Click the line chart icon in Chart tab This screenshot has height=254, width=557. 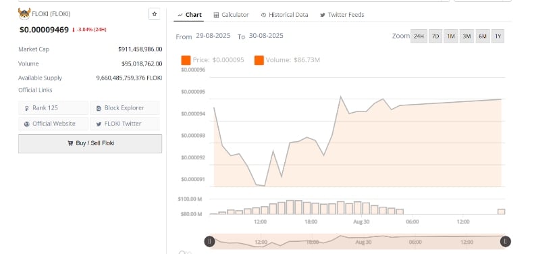(180, 15)
